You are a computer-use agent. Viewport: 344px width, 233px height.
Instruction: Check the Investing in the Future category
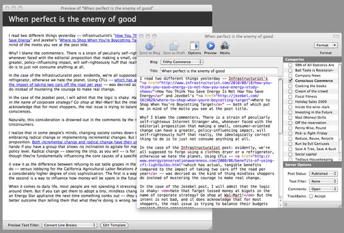[x=290, y=112]
